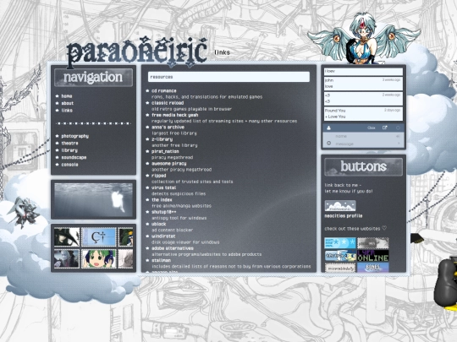The width and height of the screenshot is (457, 342).
Task: Click the 'Found You' chat message
Action: pyautogui.click(x=363, y=114)
